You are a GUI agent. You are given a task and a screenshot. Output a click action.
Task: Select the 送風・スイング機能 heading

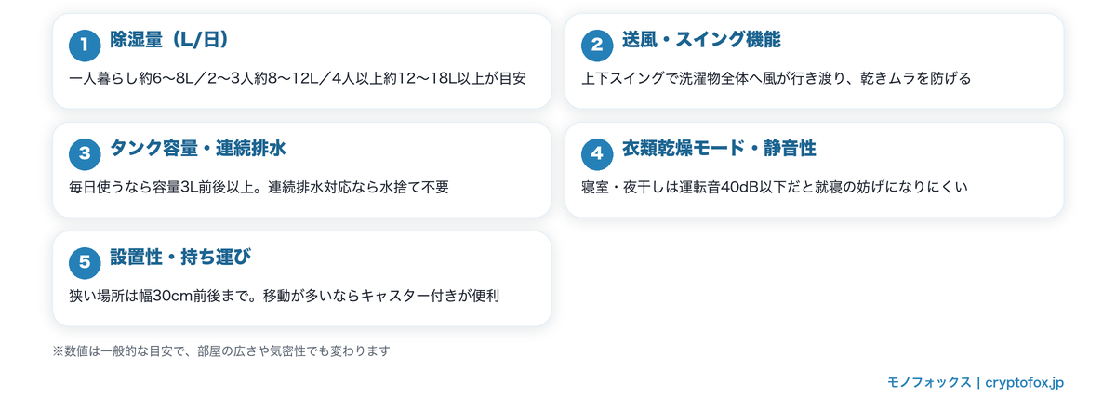tap(701, 39)
